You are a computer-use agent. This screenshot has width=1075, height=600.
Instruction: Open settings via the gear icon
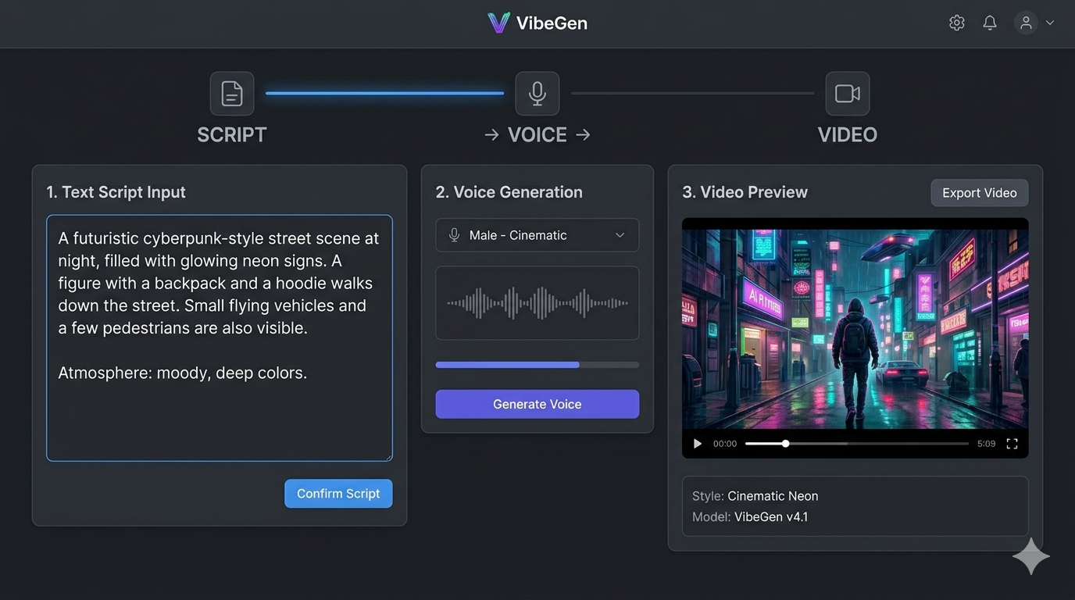[x=956, y=23]
